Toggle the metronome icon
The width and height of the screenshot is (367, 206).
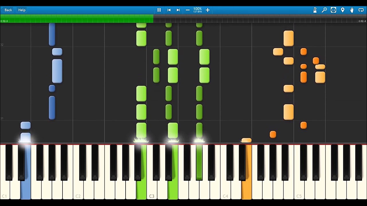pyautogui.click(x=315, y=10)
